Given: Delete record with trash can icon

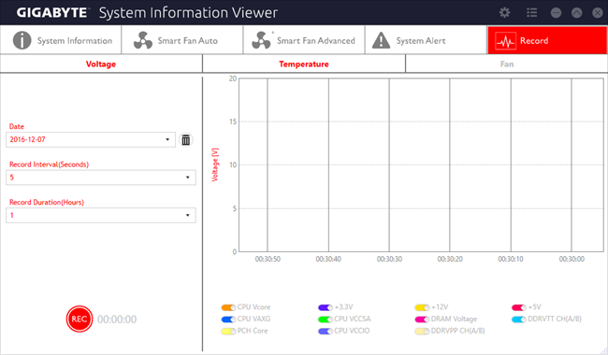Looking at the screenshot, I should coord(186,140).
